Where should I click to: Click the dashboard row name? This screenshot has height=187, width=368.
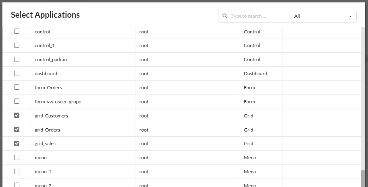46,74
